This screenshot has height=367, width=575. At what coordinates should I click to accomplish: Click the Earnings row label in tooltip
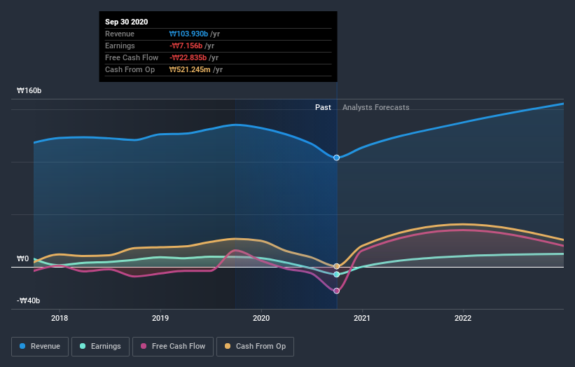(120, 46)
